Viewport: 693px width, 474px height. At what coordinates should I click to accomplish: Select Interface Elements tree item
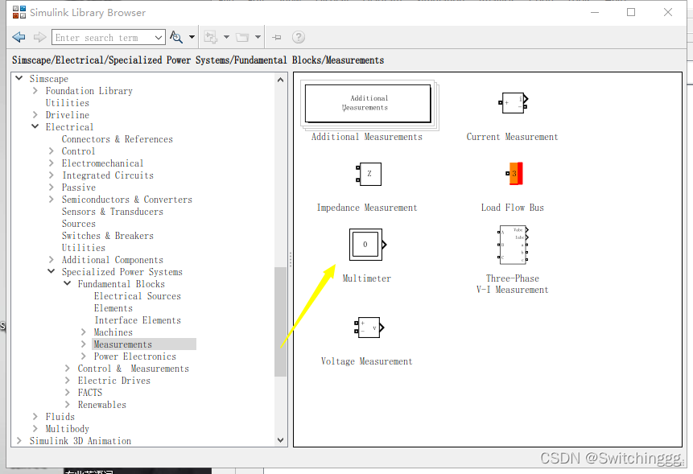point(138,320)
